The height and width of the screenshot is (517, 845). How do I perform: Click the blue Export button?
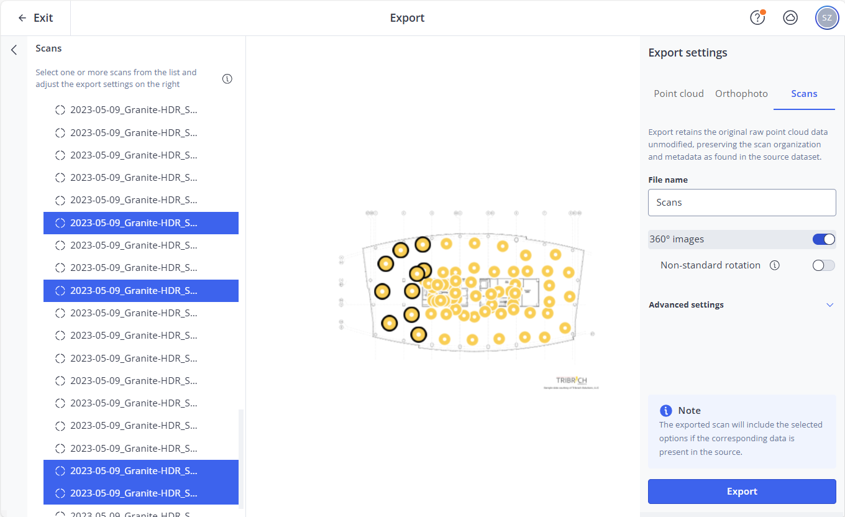click(x=742, y=492)
